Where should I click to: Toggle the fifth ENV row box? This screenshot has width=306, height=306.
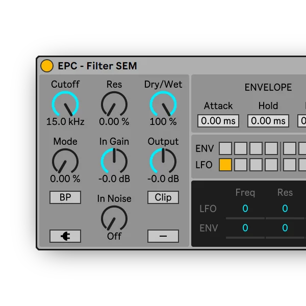[290, 148]
